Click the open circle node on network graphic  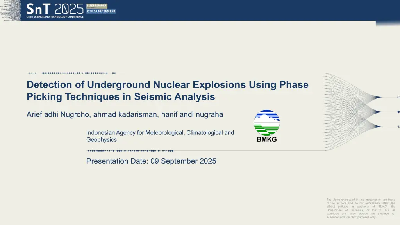[x=398, y=97]
